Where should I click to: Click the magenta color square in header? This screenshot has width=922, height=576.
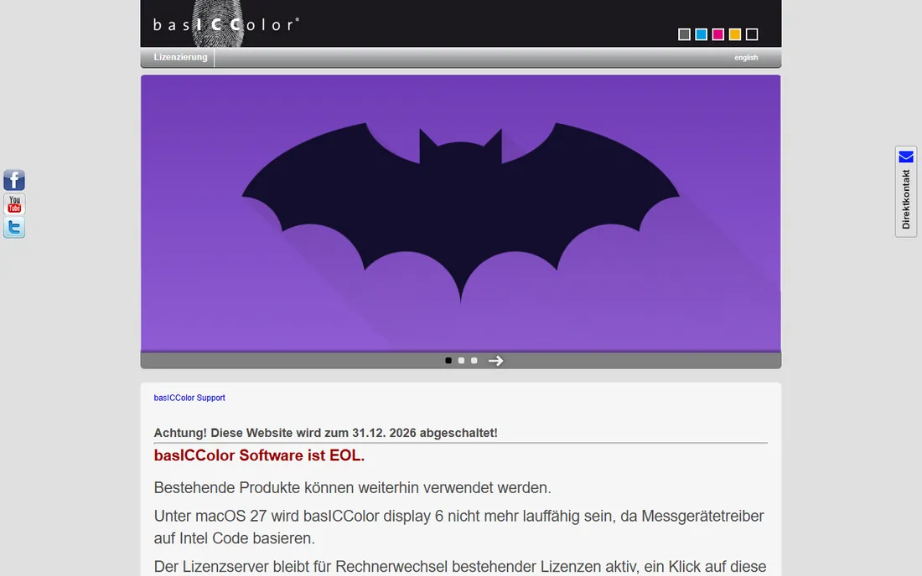coord(718,34)
